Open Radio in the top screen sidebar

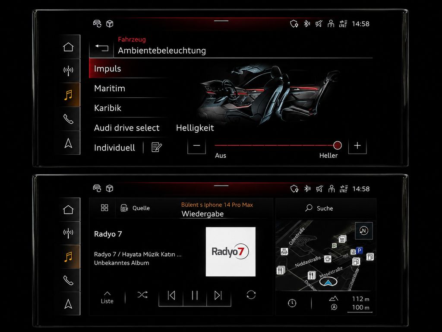pyautogui.click(x=69, y=70)
